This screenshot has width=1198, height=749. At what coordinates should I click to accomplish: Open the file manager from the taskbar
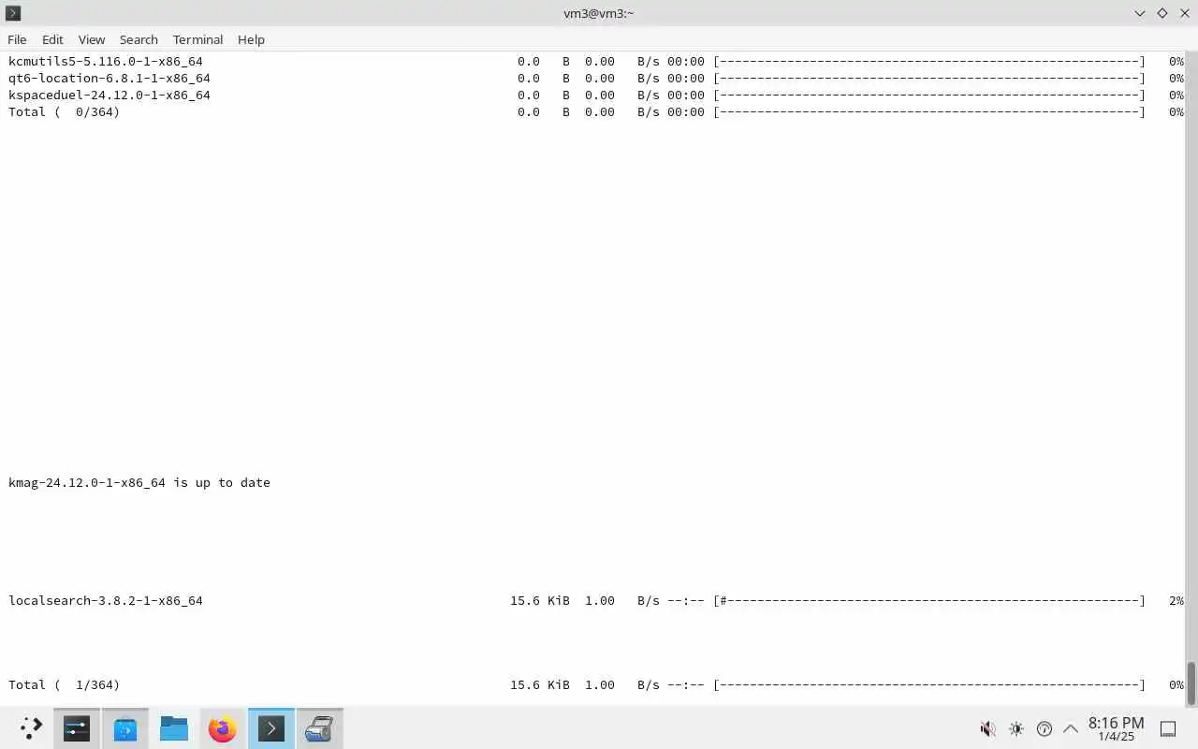(174, 728)
